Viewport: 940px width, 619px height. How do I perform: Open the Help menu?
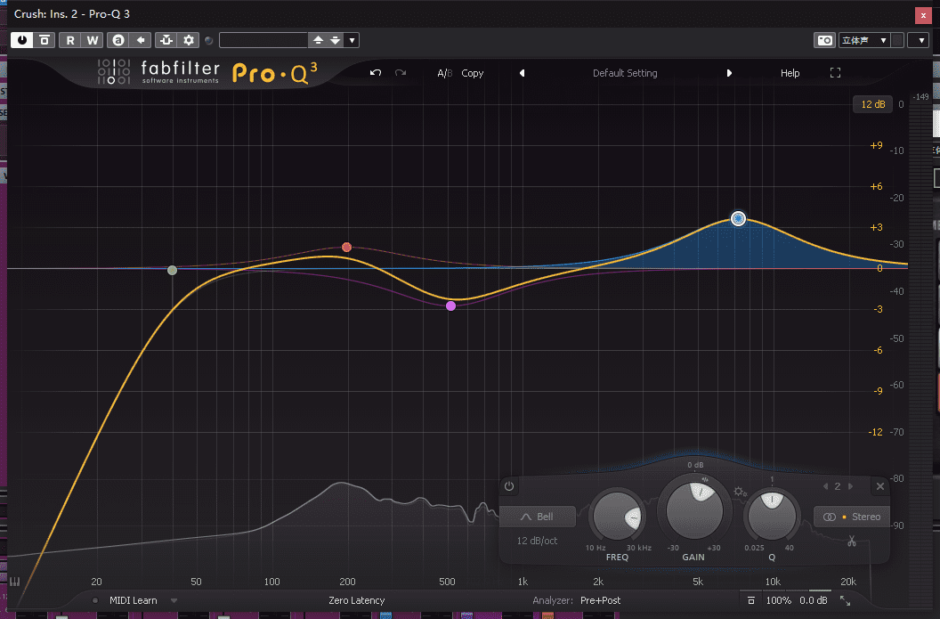click(x=790, y=73)
